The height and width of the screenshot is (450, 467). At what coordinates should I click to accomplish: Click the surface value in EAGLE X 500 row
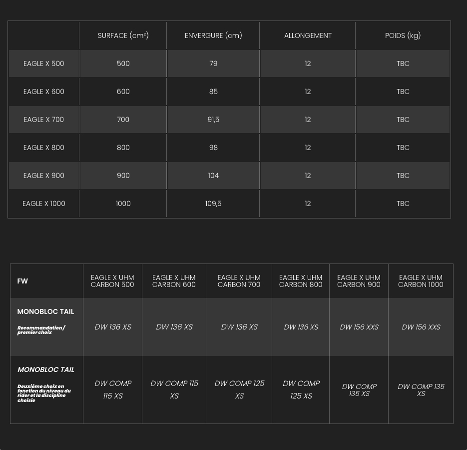123,63
